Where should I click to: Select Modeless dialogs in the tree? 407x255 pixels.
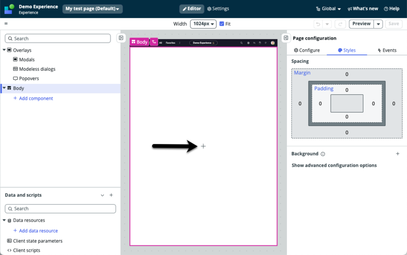(37, 69)
